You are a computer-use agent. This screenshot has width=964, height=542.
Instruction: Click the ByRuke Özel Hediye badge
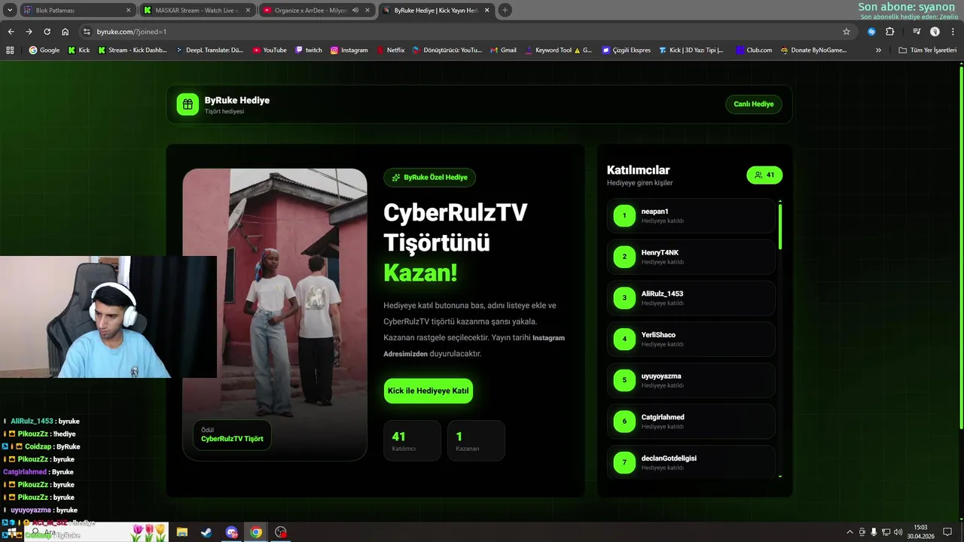coord(429,178)
